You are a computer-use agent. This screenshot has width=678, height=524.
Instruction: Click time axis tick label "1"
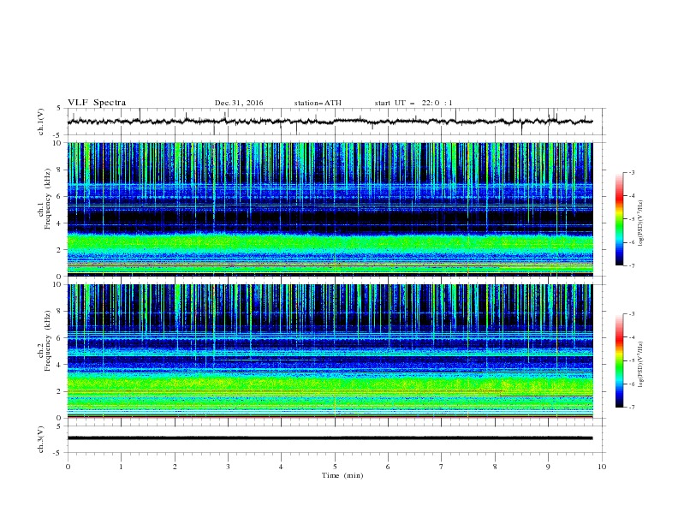pyautogui.click(x=121, y=467)
